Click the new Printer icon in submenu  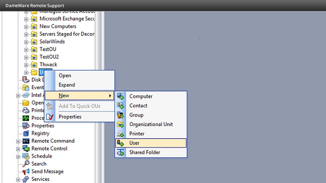click(120, 134)
